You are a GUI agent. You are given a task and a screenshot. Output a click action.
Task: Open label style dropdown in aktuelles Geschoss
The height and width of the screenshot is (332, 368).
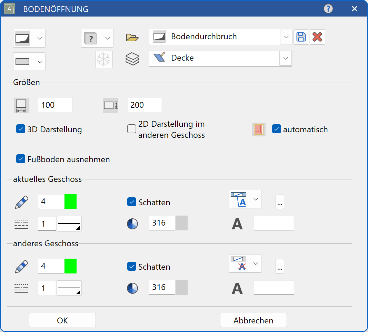(245, 199)
